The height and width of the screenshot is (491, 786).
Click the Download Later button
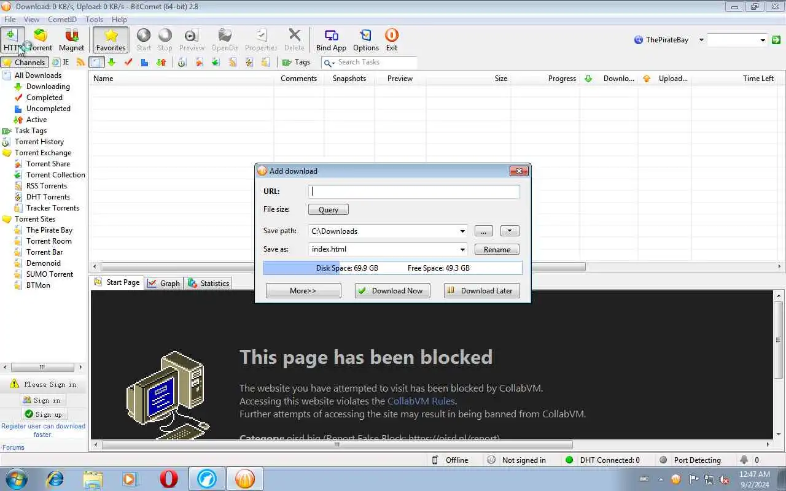click(482, 291)
